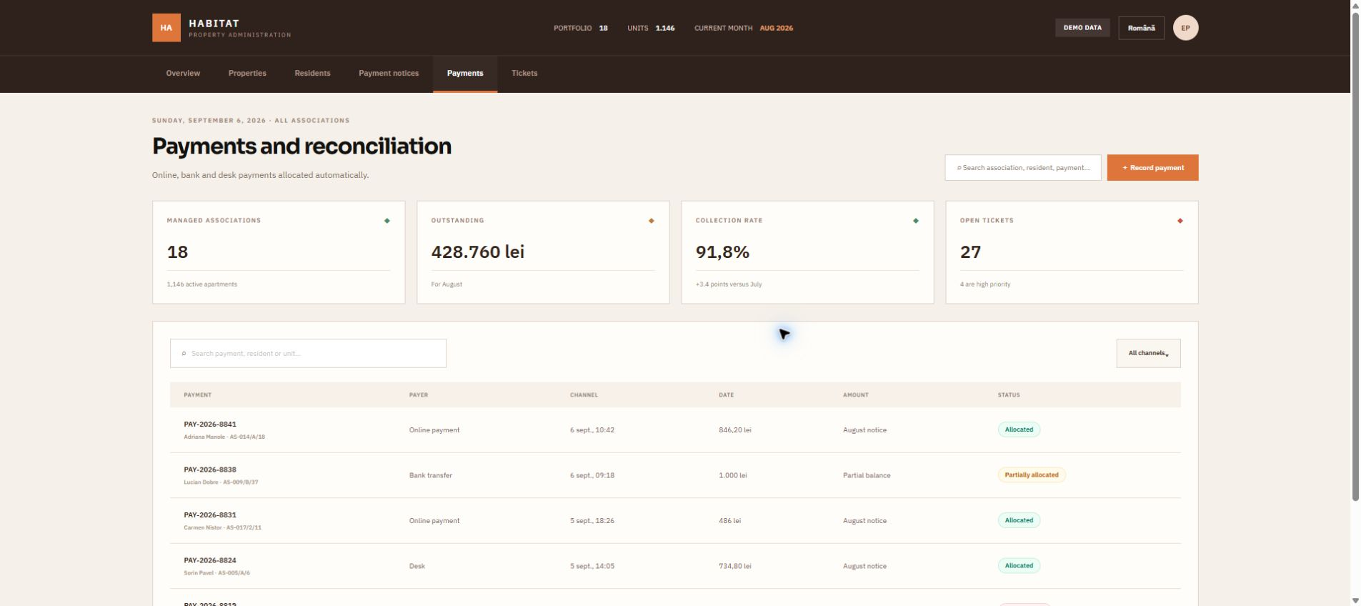Click the diamond indicator on Open Tickets card
1361x606 pixels.
(x=1180, y=221)
